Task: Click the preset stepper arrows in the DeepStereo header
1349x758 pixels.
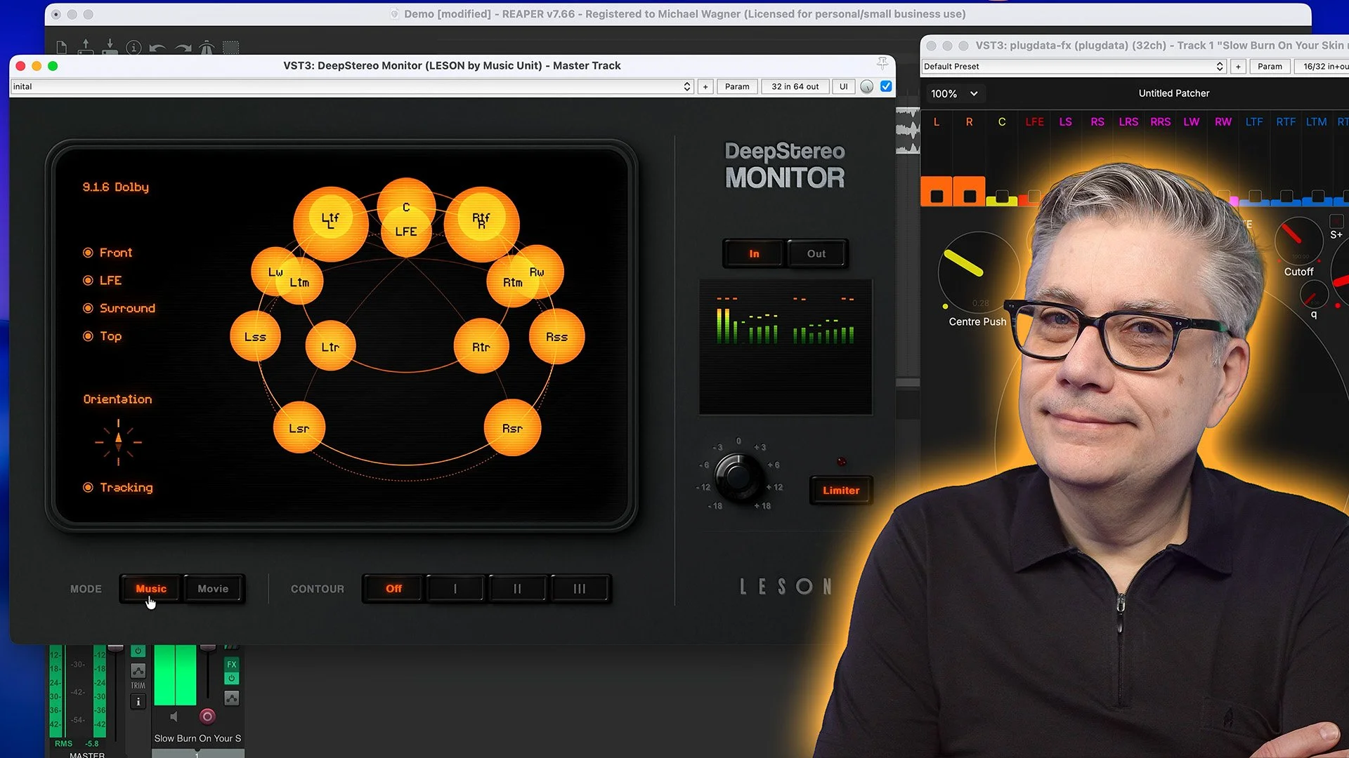Action: [x=687, y=86]
